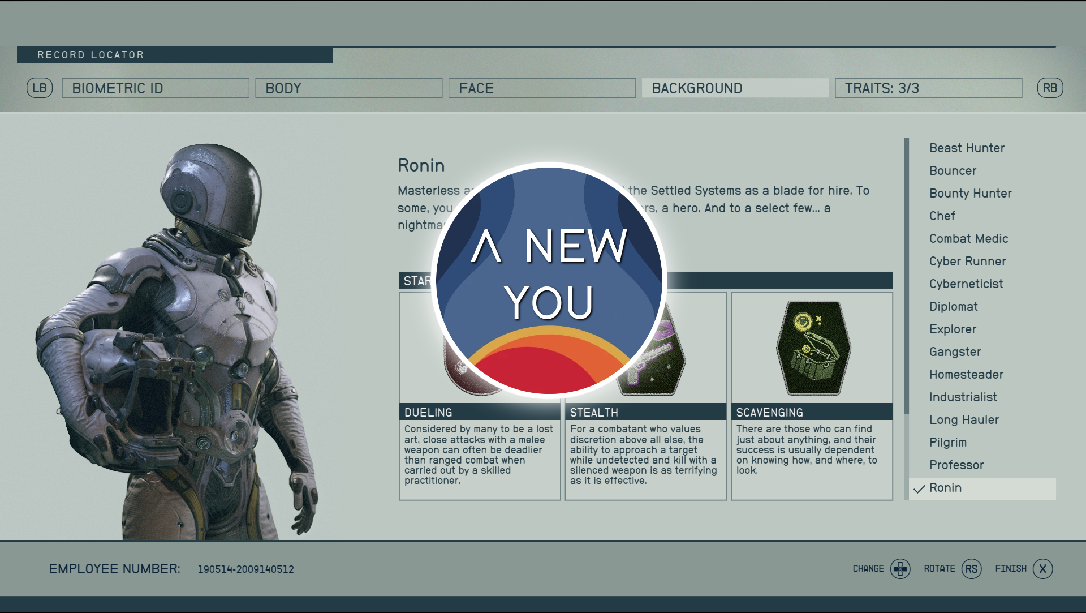This screenshot has width=1086, height=613.
Task: Click the RB bumper button icon
Action: pyautogui.click(x=1050, y=88)
